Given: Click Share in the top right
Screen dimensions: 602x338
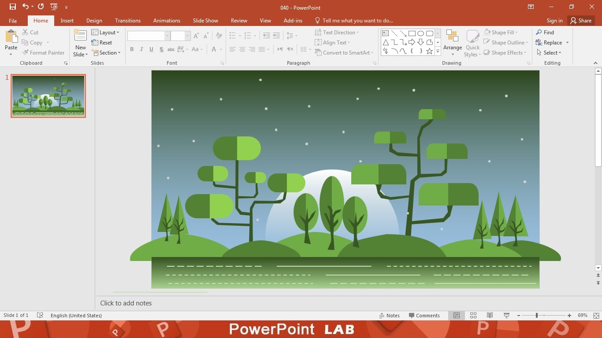Looking at the screenshot, I should 580,21.
